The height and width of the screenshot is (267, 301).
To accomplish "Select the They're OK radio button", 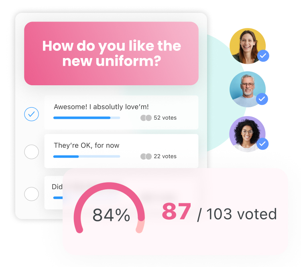I will [x=32, y=152].
